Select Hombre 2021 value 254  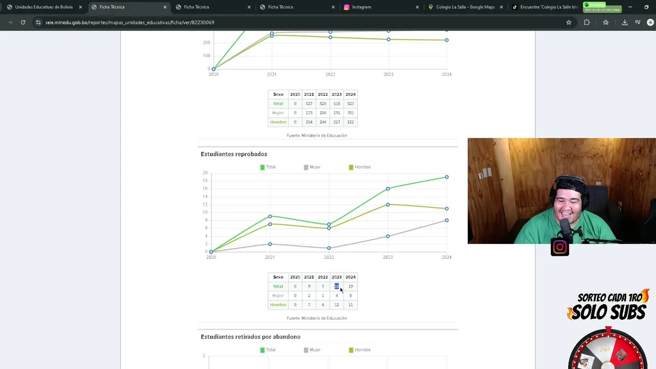(309, 122)
